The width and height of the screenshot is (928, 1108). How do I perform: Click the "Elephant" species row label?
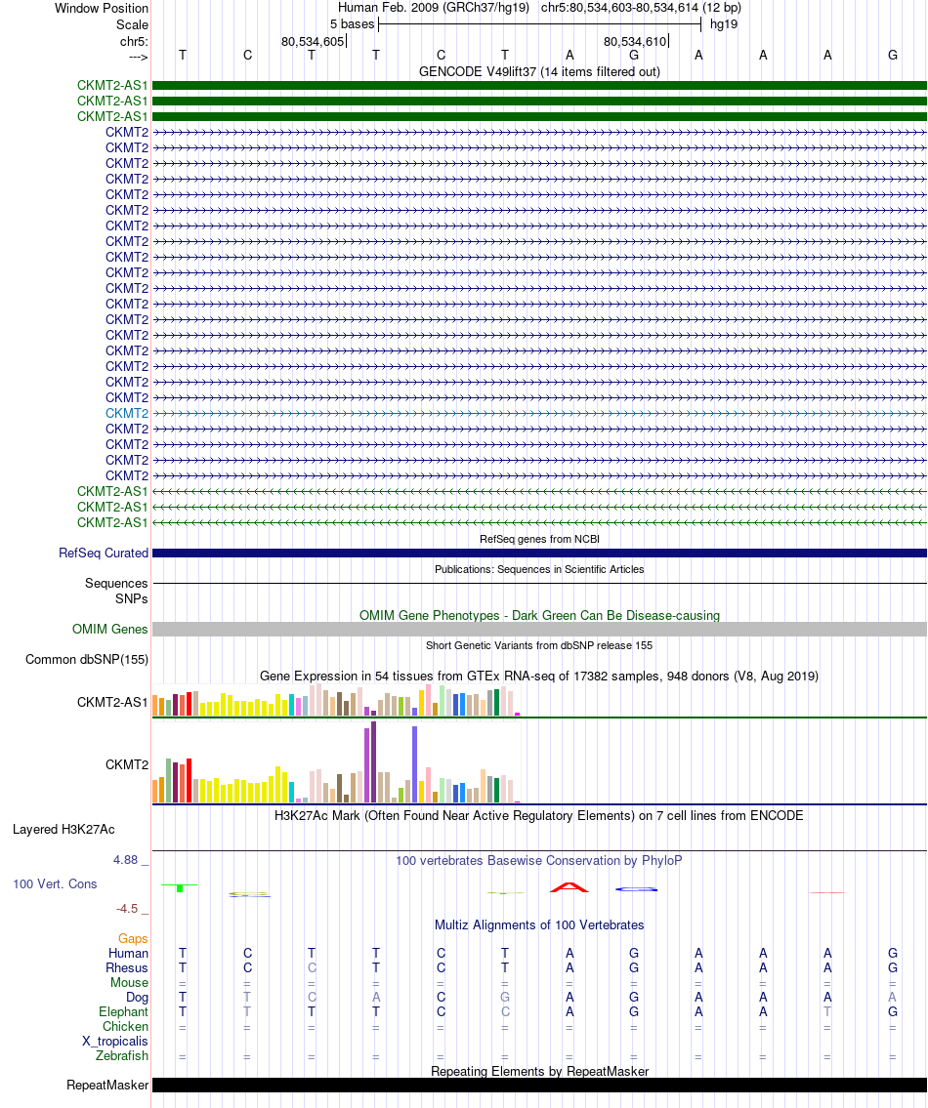click(124, 1012)
